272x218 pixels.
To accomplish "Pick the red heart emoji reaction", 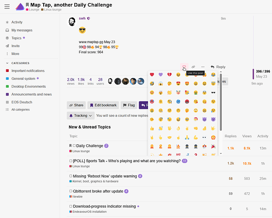I will pyautogui.click(x=152, y=75).
